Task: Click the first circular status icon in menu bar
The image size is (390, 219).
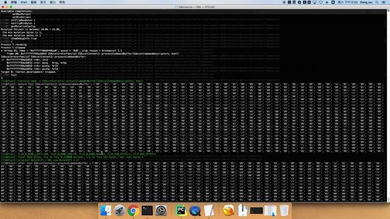Action: point(284,2)
